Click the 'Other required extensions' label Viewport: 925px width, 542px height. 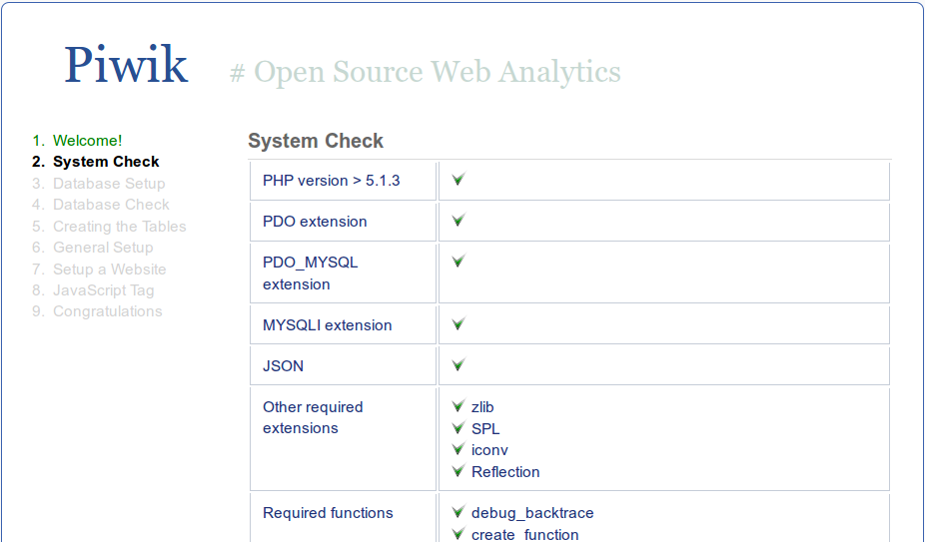pos(313,417)
